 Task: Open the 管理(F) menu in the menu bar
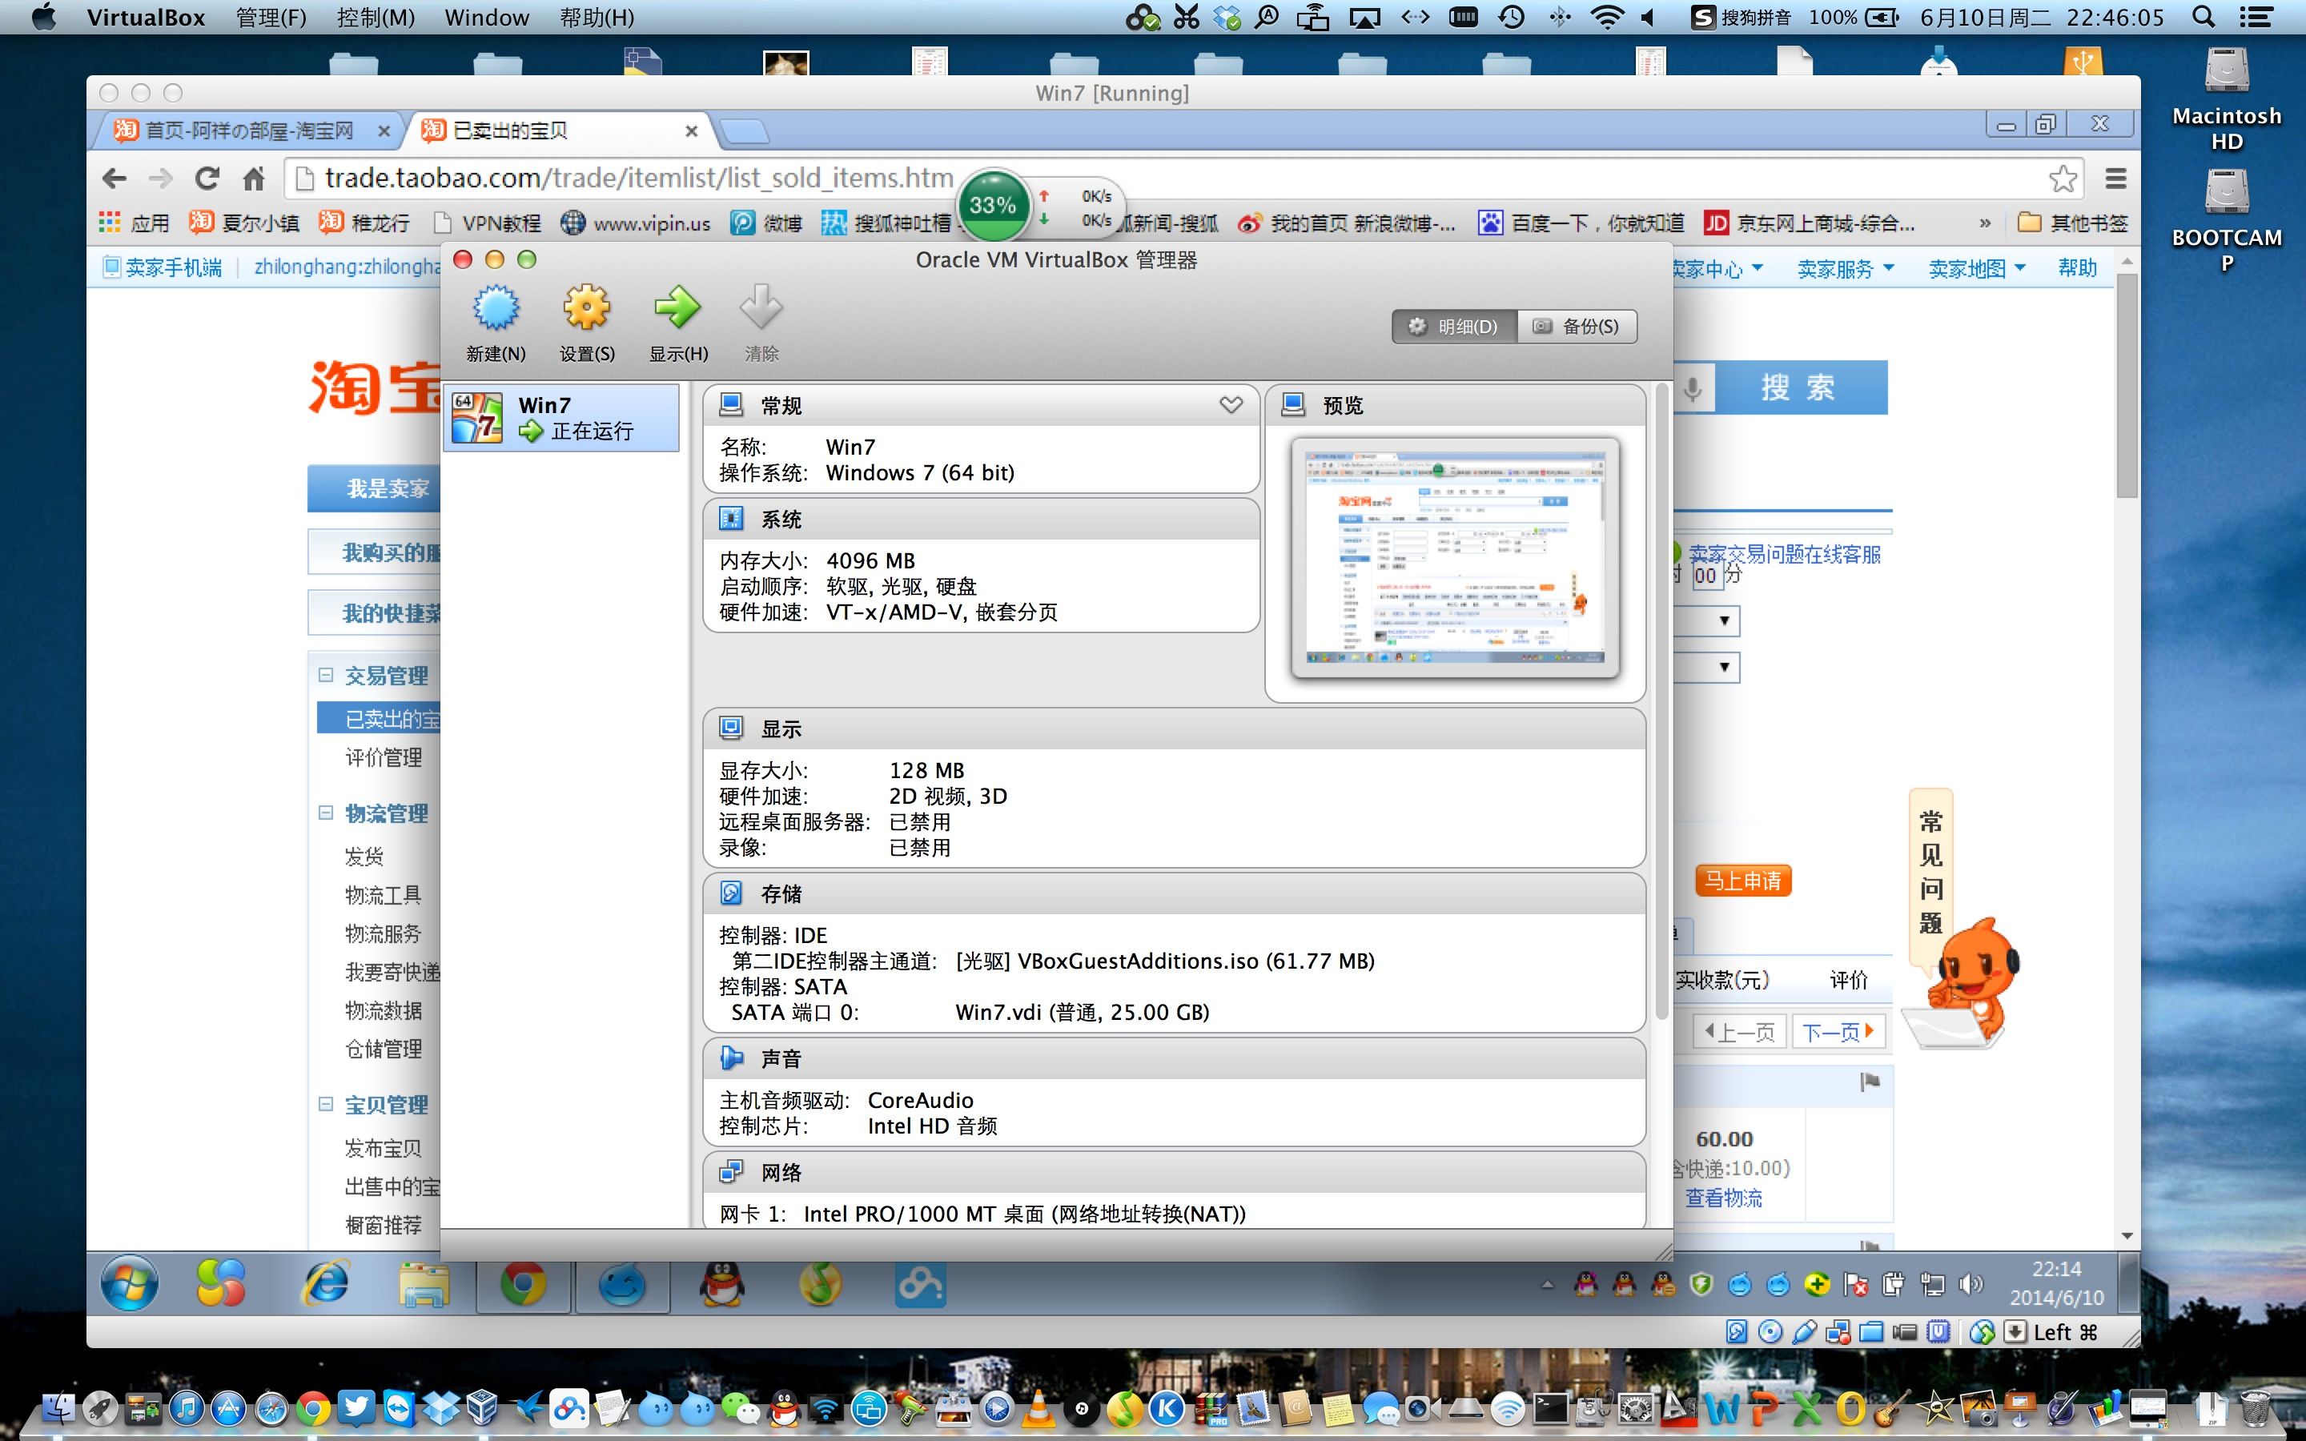(271, 17)
